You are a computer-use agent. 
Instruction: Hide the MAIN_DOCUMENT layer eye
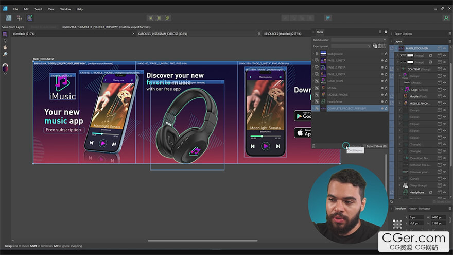445,48
